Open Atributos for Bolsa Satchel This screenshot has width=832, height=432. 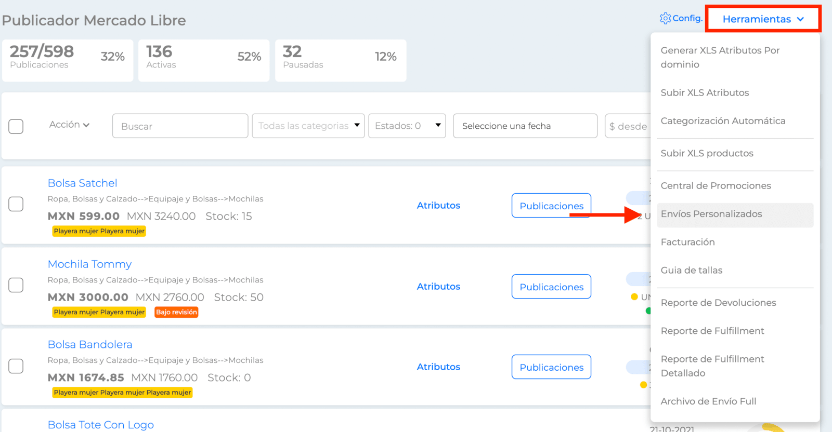pyautogui.click(x=438, y=206)
